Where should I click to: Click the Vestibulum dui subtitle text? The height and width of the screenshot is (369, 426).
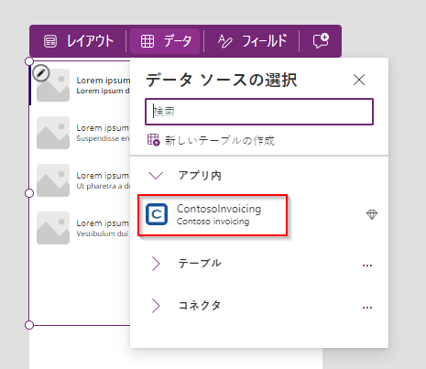(102, 233)
